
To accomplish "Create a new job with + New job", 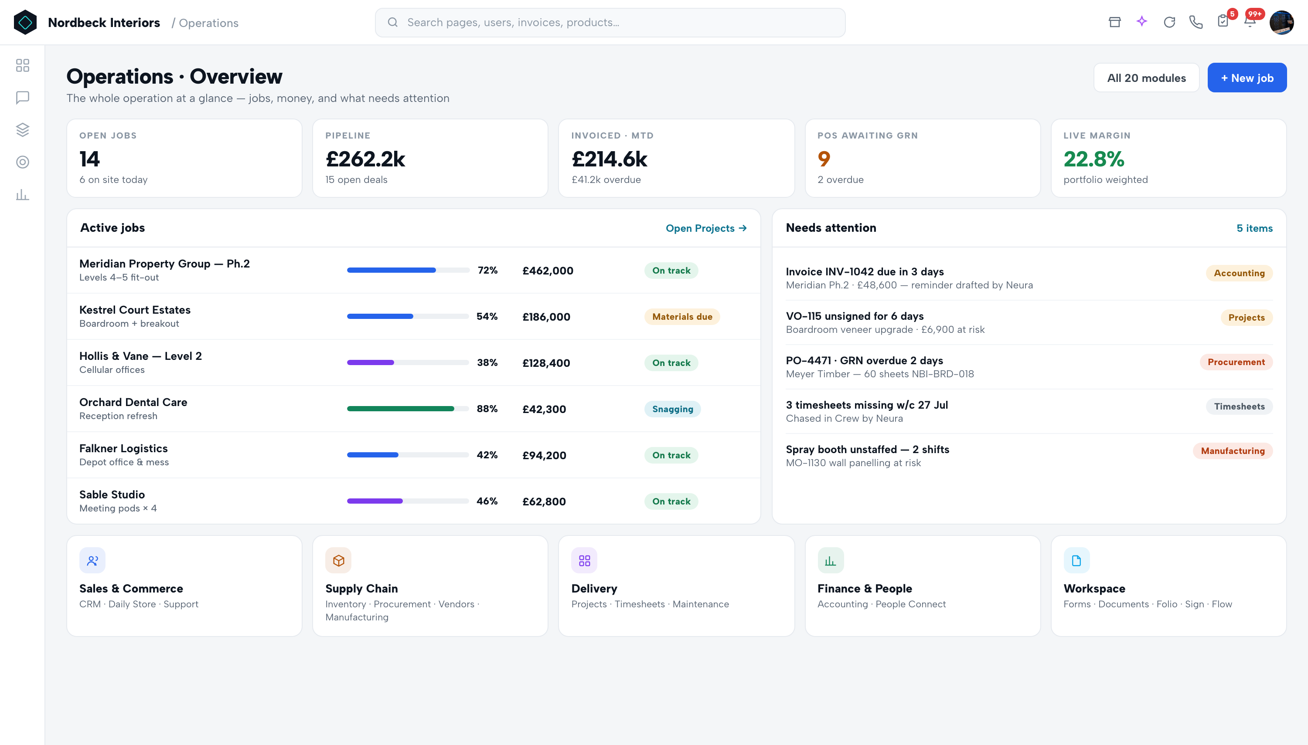I will (x=1247, y=78).
